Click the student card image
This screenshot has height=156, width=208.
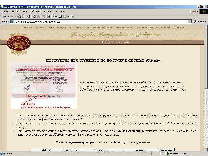tap(44, 86)
